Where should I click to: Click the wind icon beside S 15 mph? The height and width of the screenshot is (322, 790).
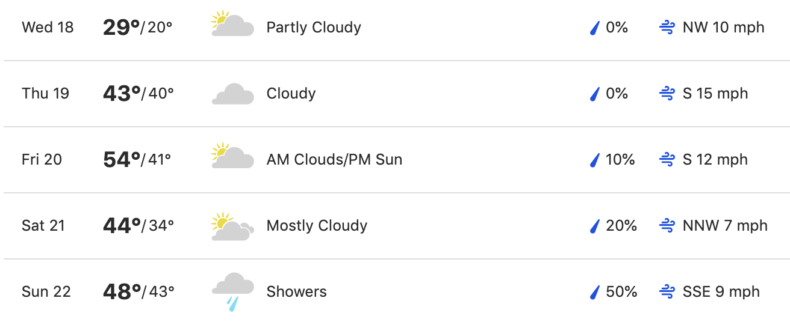click(667, 94)
